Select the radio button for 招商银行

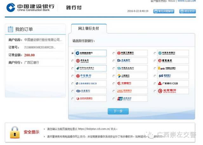tap(155, 61)
